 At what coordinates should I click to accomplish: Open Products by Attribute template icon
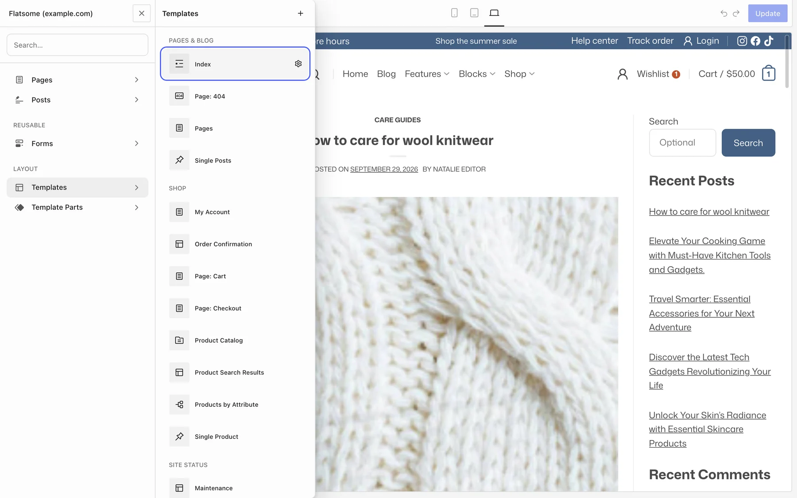coord(179,405)
